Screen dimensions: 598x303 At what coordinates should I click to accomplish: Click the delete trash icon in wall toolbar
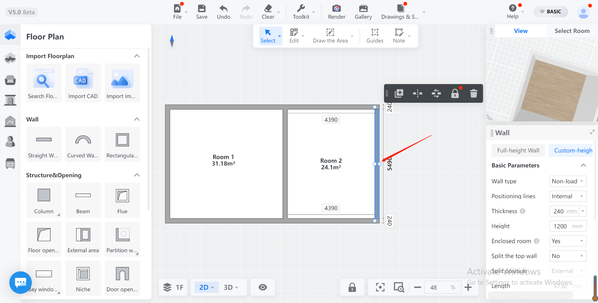473,93
